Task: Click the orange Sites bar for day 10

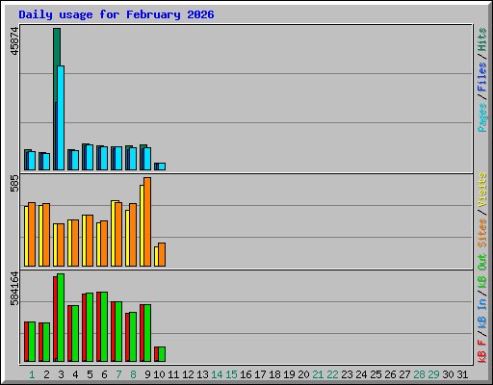Action: [162, 254]
